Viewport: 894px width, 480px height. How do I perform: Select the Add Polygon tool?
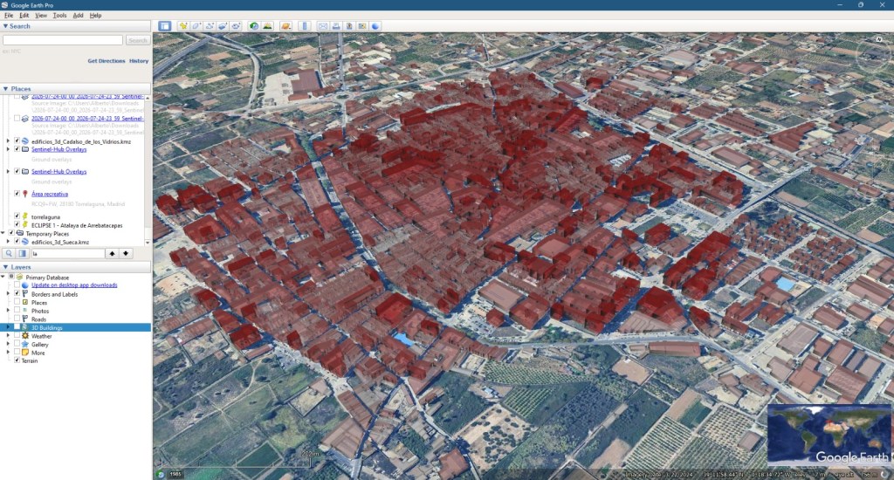click(x=196, y=25)
